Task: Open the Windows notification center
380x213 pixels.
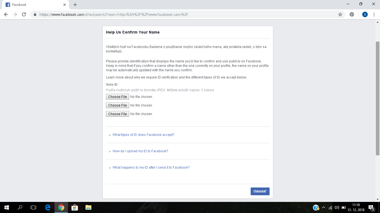Action: [371, 207]
